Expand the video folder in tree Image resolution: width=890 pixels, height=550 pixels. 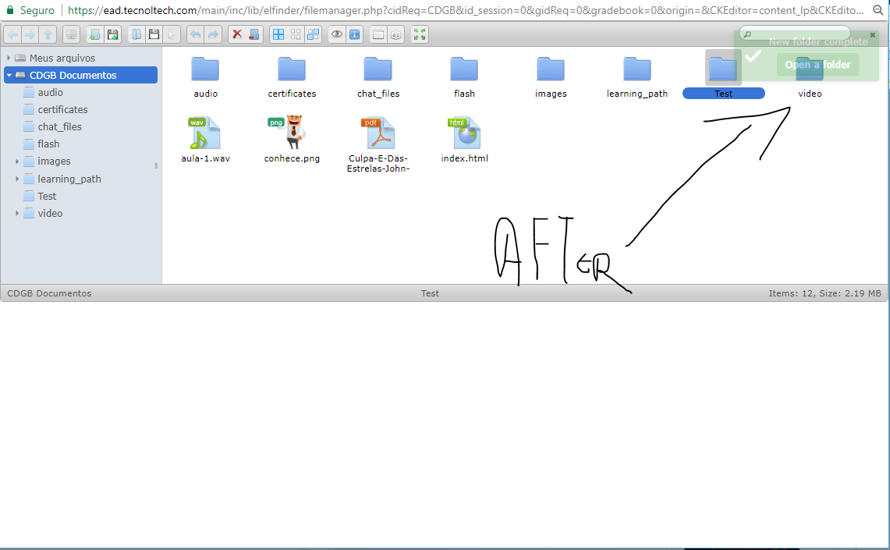pos(17,214)
